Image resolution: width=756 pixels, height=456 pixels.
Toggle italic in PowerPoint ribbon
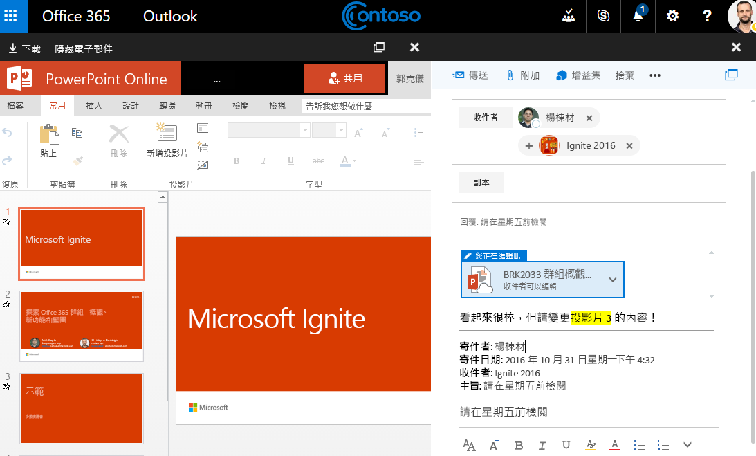click(x=264, y=161)
